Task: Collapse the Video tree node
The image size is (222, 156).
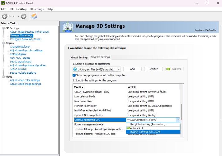Action: click(x=3, y=76)
